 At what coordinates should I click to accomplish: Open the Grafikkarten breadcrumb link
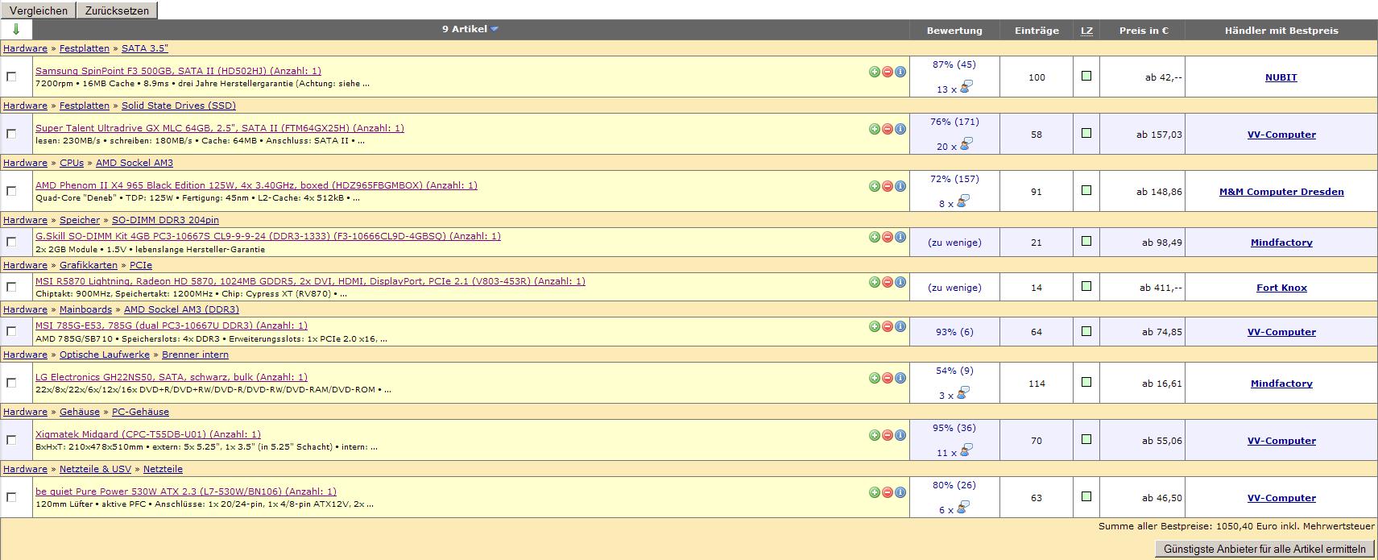pyautogui.click(x=89, y=265)
